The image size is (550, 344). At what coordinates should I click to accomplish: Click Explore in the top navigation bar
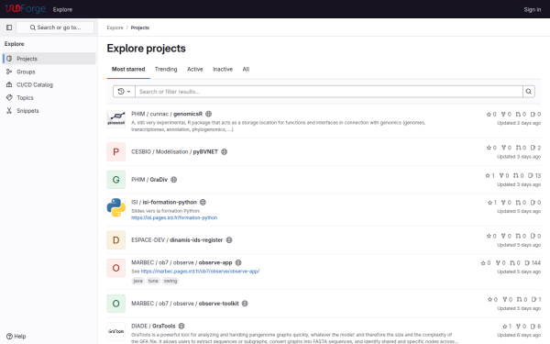(62, 9)
